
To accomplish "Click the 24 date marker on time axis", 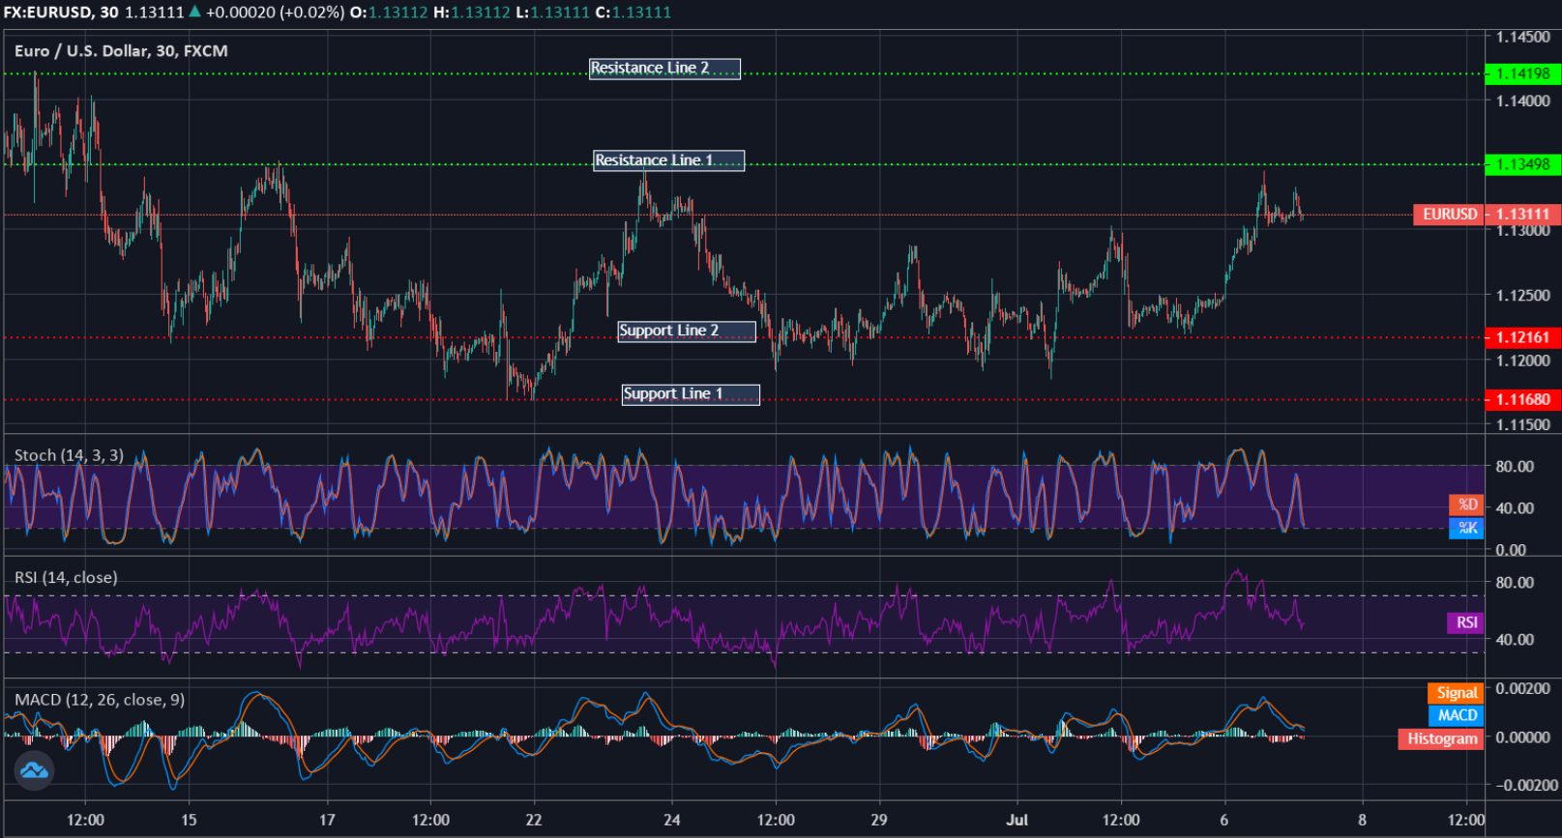I will tap(672, 820).
